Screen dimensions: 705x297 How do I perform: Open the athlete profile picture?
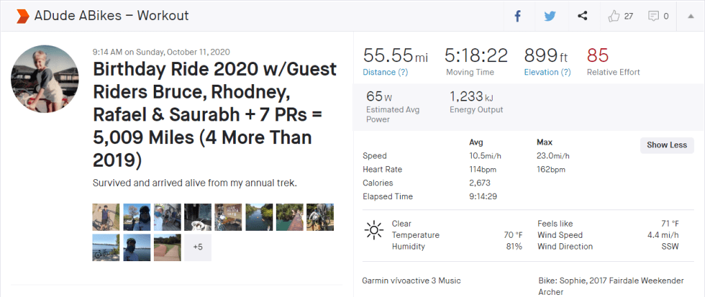pos(45,81)
